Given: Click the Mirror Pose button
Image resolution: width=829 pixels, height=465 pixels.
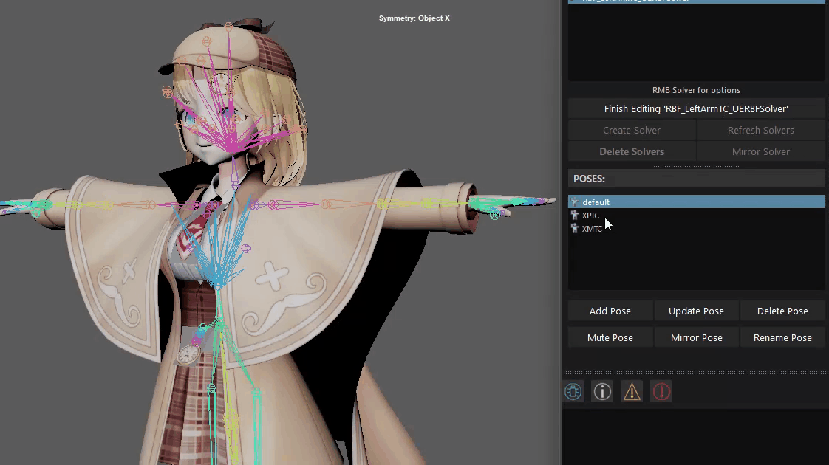Looking at the screenshot, I should pos(696,337).
